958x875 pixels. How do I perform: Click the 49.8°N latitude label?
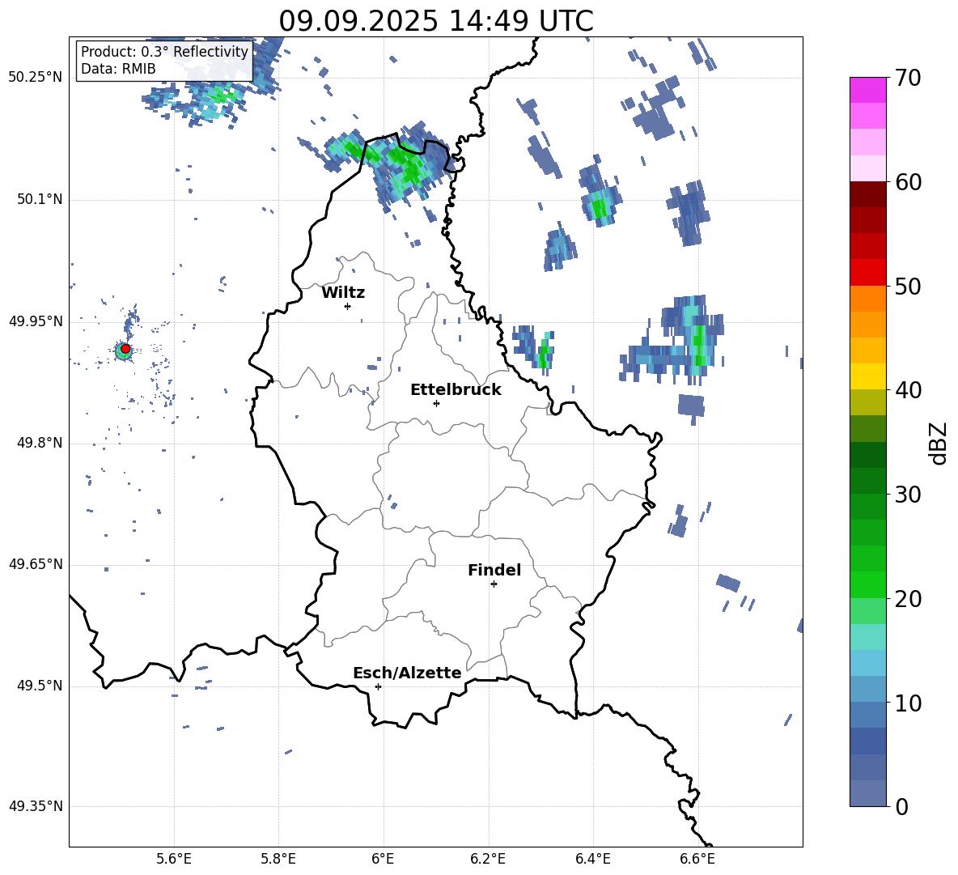(x=40, y=443)
